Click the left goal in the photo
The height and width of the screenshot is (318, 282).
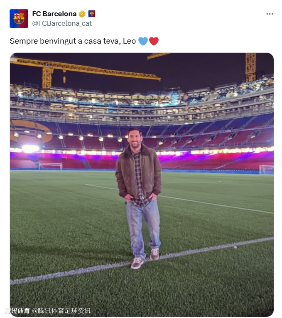(50, 166)
